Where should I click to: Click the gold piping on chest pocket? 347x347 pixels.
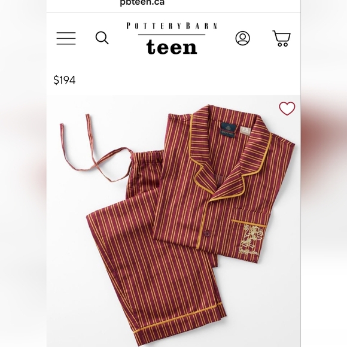pos(249,223)
